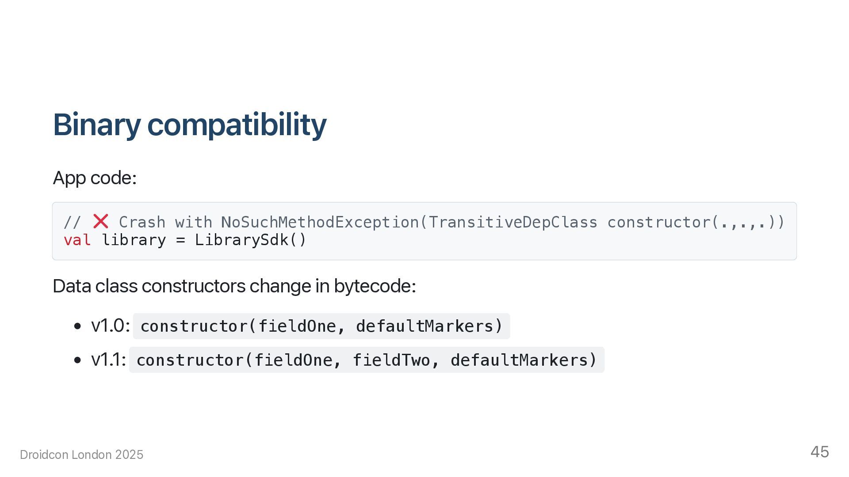849x477 pixels.
Task: Click the slide number 45
Action: click(819, 452)
